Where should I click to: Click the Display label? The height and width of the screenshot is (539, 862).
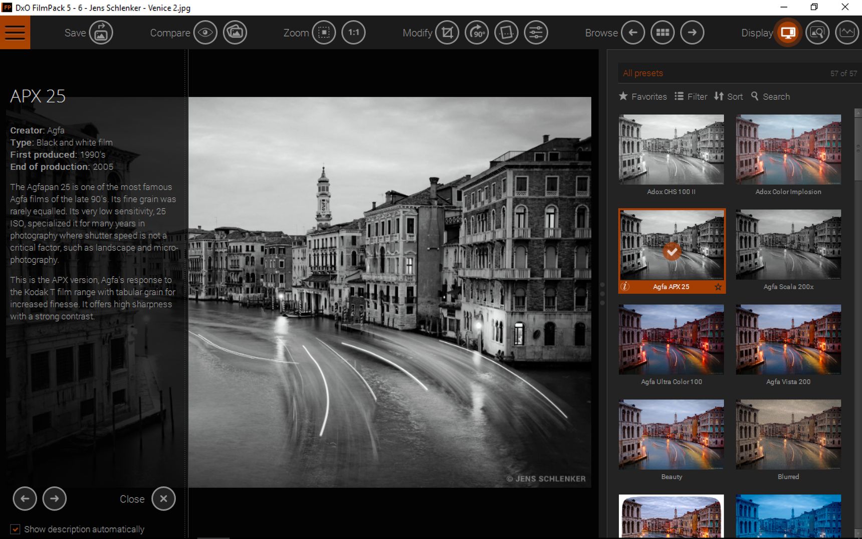coord(757,33)
